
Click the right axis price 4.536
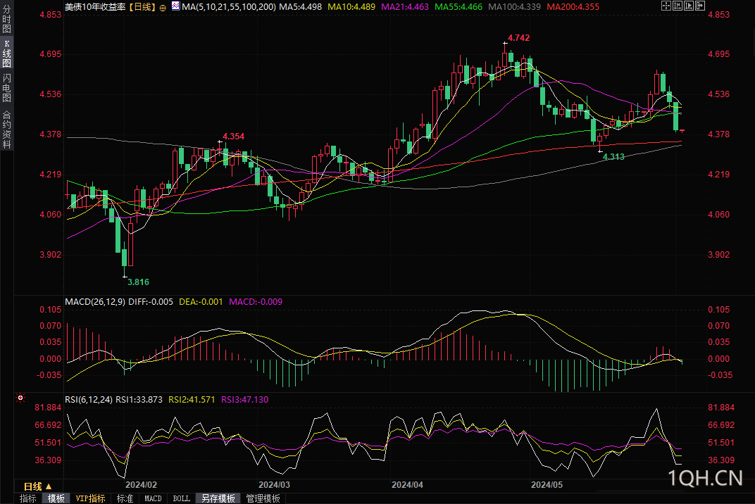click(718, 94)
